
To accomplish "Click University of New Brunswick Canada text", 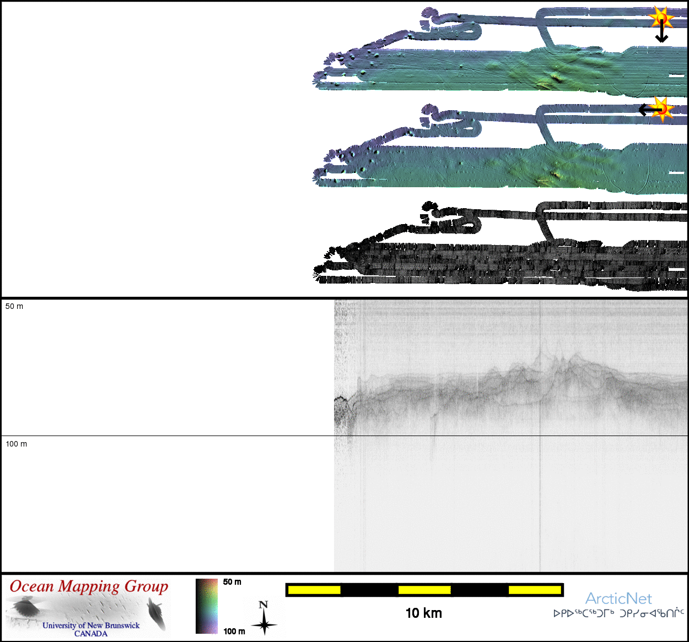I will (91, 629).
